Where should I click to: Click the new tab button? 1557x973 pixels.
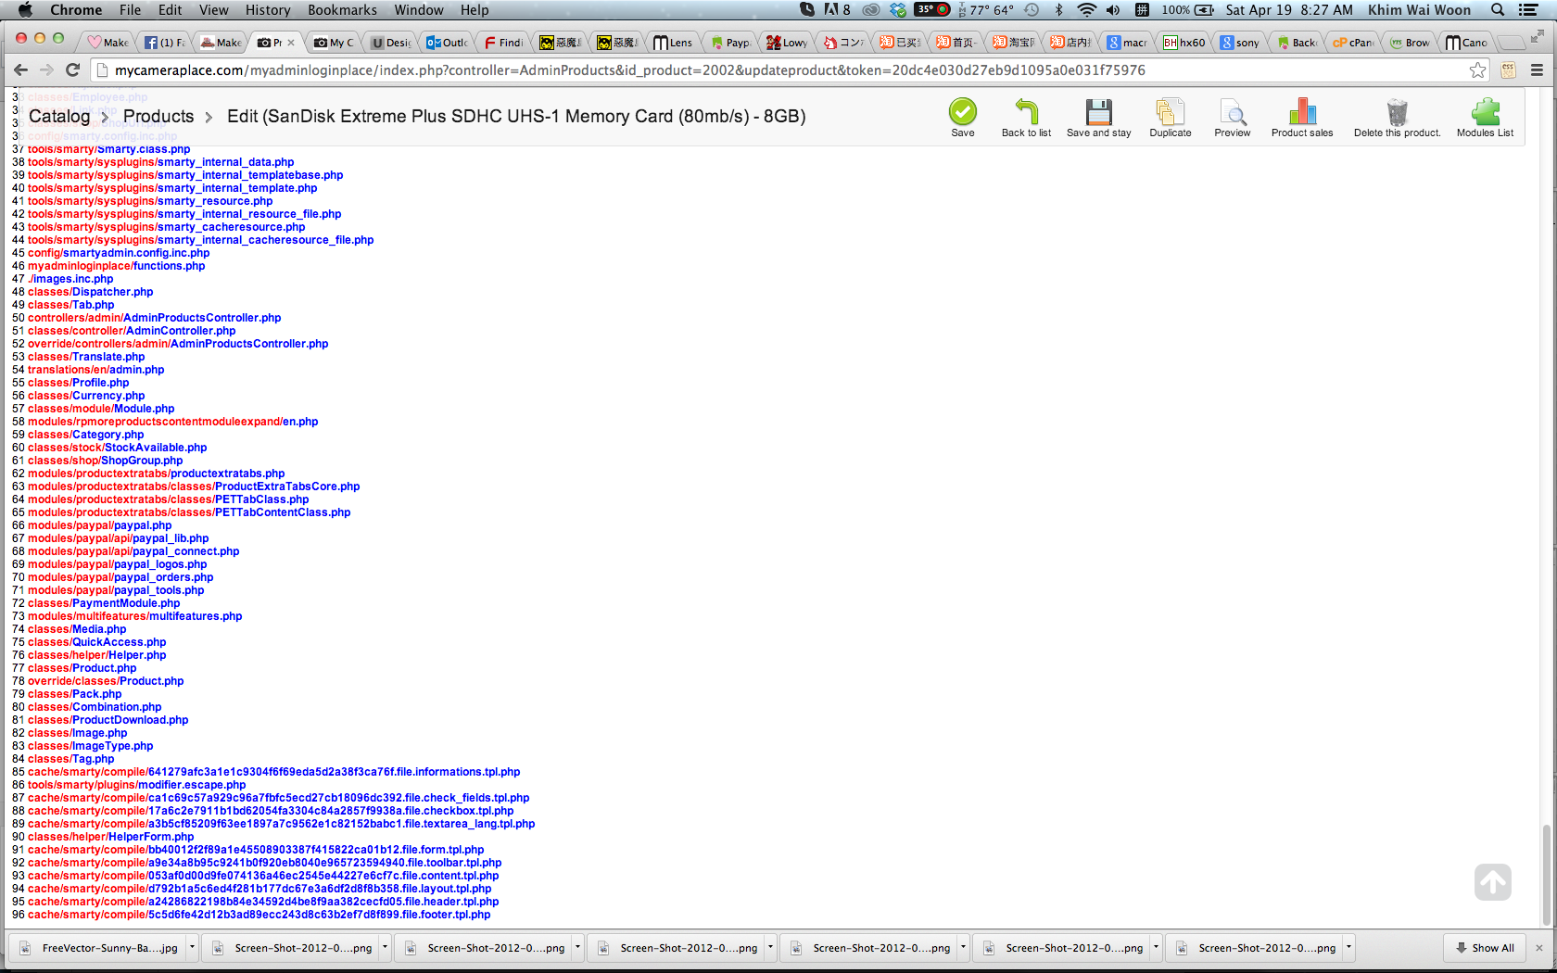1512,42
